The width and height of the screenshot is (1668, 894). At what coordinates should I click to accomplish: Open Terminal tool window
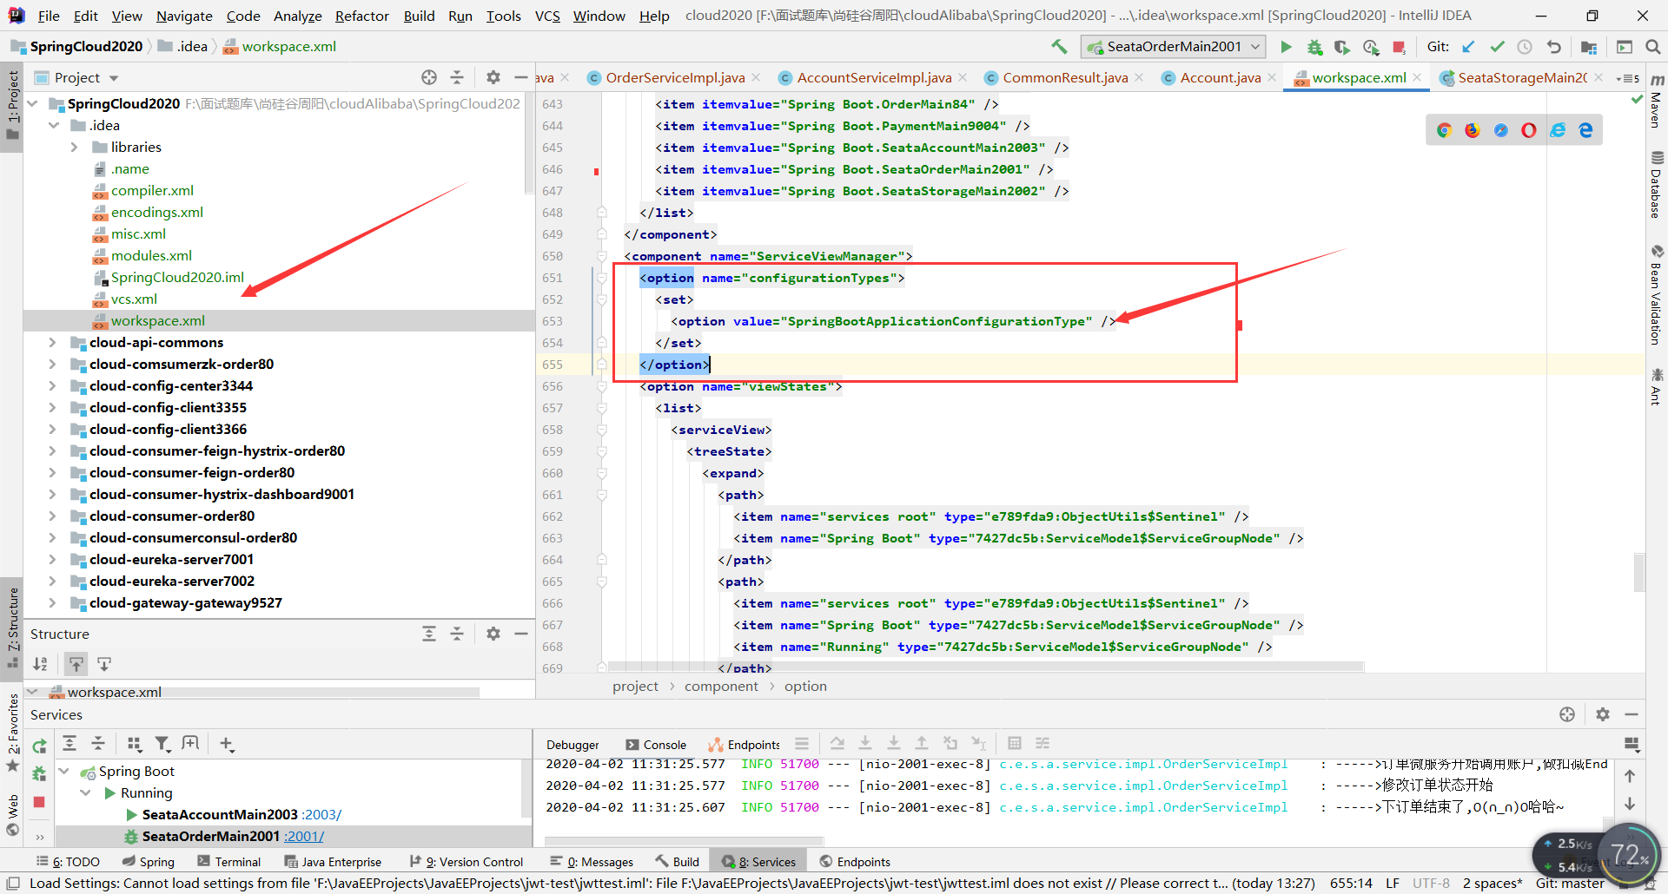point(228,862)
